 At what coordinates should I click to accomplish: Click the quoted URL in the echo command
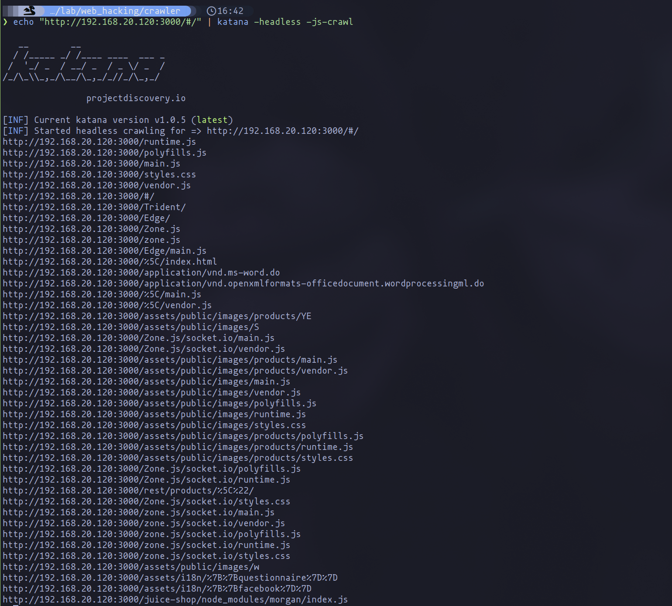tap(120, 22)
